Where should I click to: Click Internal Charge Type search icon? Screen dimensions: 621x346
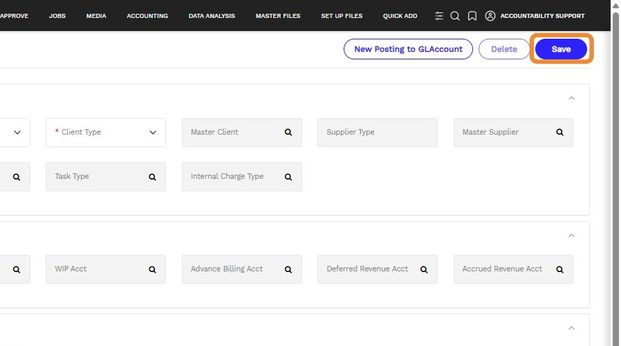(x=288, y=177)
